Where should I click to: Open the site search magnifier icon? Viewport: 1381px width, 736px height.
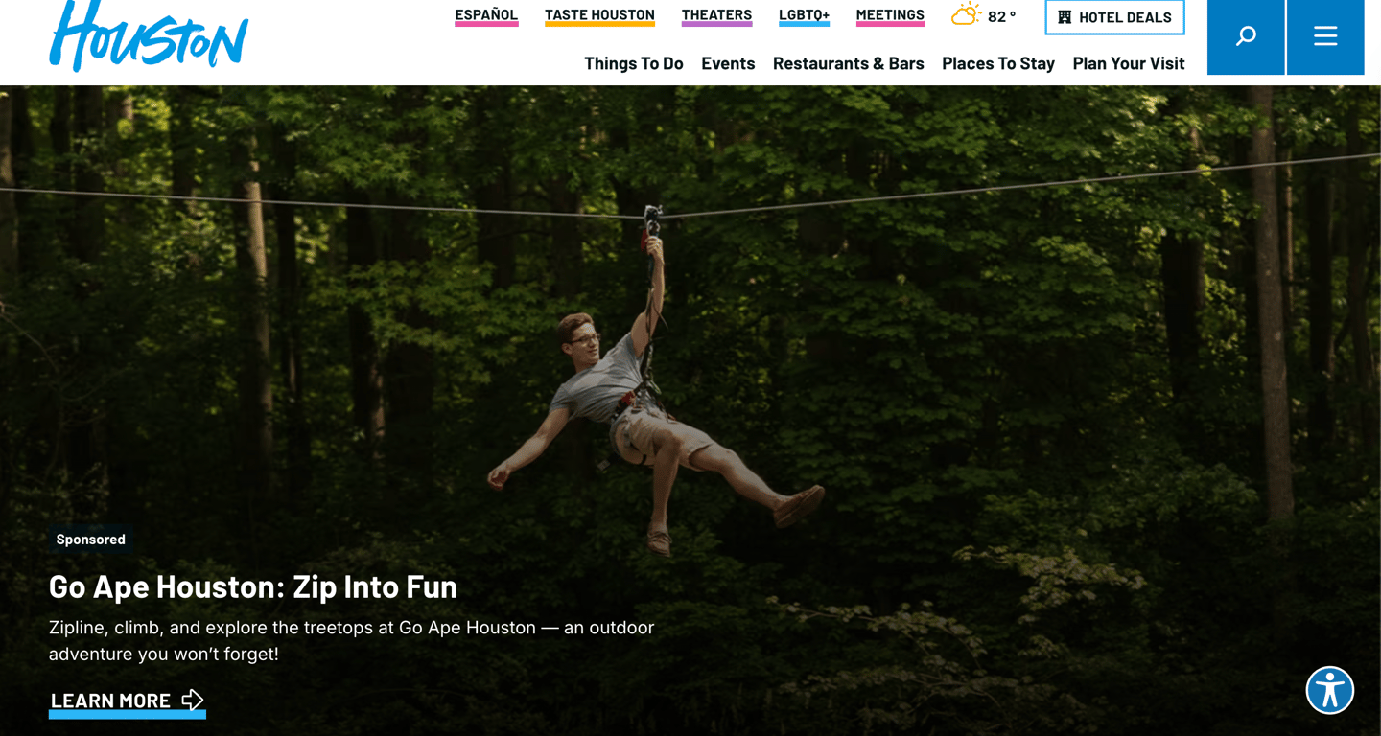(1246, 36)
